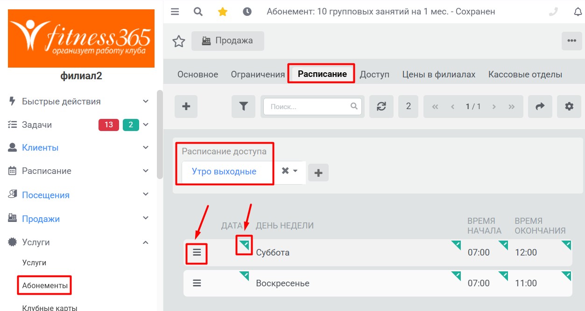585x311 pixels.
Task: Add a new schedule row with plus button
Action: tap(186, 106)
